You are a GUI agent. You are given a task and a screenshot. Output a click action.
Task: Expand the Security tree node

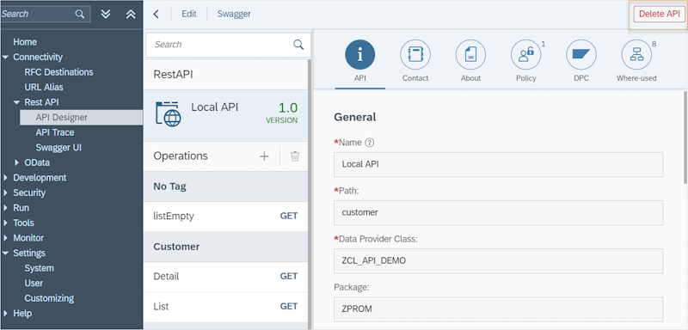coord(5,192)
